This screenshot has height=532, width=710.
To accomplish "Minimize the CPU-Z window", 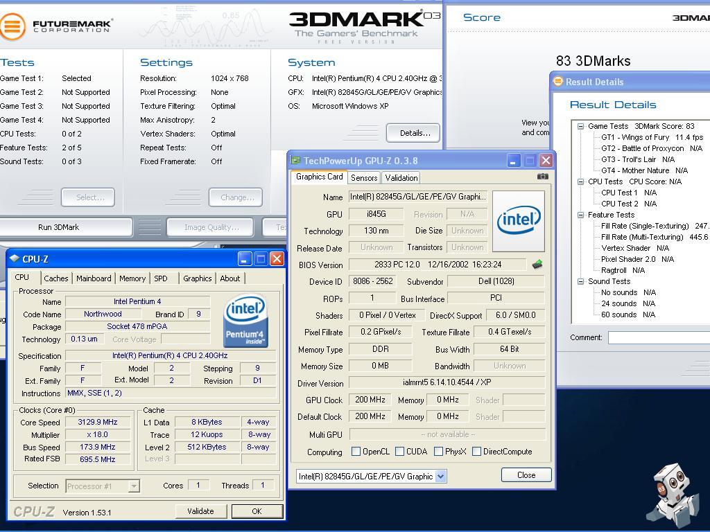I will click(245, 259).
